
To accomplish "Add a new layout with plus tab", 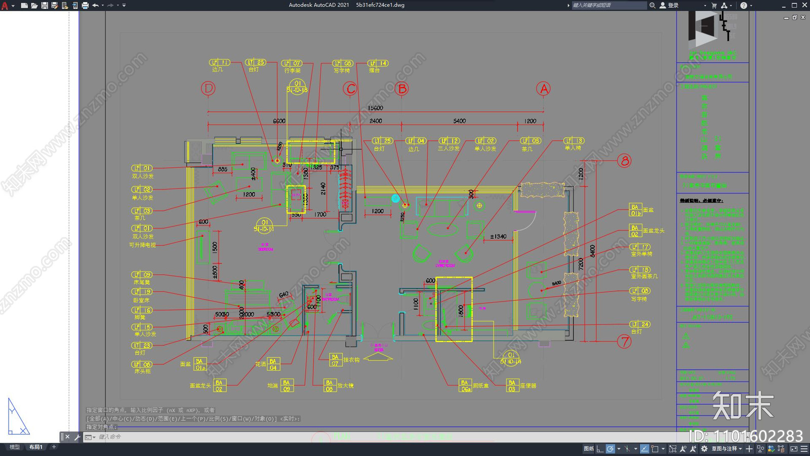I will 54,447.
